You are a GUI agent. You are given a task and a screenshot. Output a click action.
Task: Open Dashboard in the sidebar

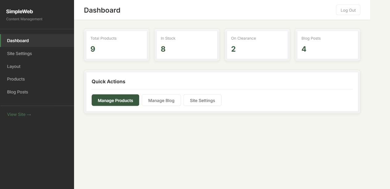(37, 41)
